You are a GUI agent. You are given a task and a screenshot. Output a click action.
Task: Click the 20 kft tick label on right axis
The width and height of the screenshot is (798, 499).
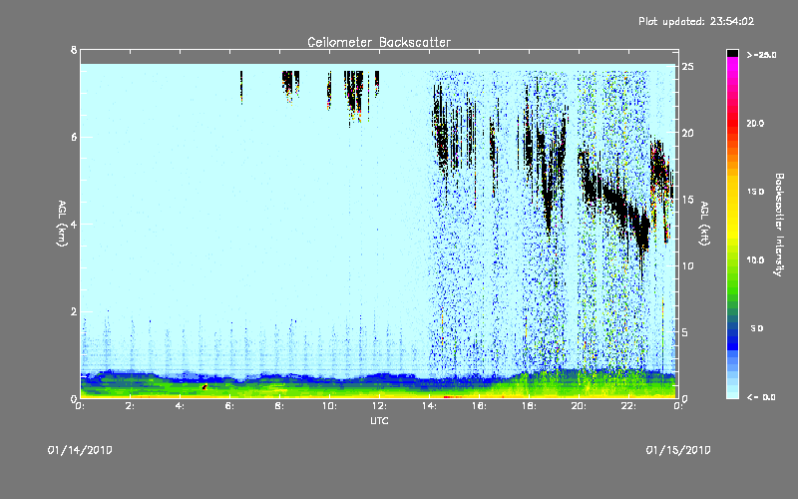(x=687, y=134)
